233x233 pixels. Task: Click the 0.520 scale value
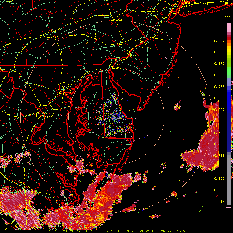(219, 133)
